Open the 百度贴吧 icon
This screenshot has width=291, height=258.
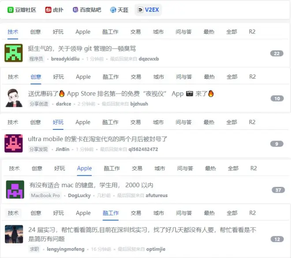(75, 9)
